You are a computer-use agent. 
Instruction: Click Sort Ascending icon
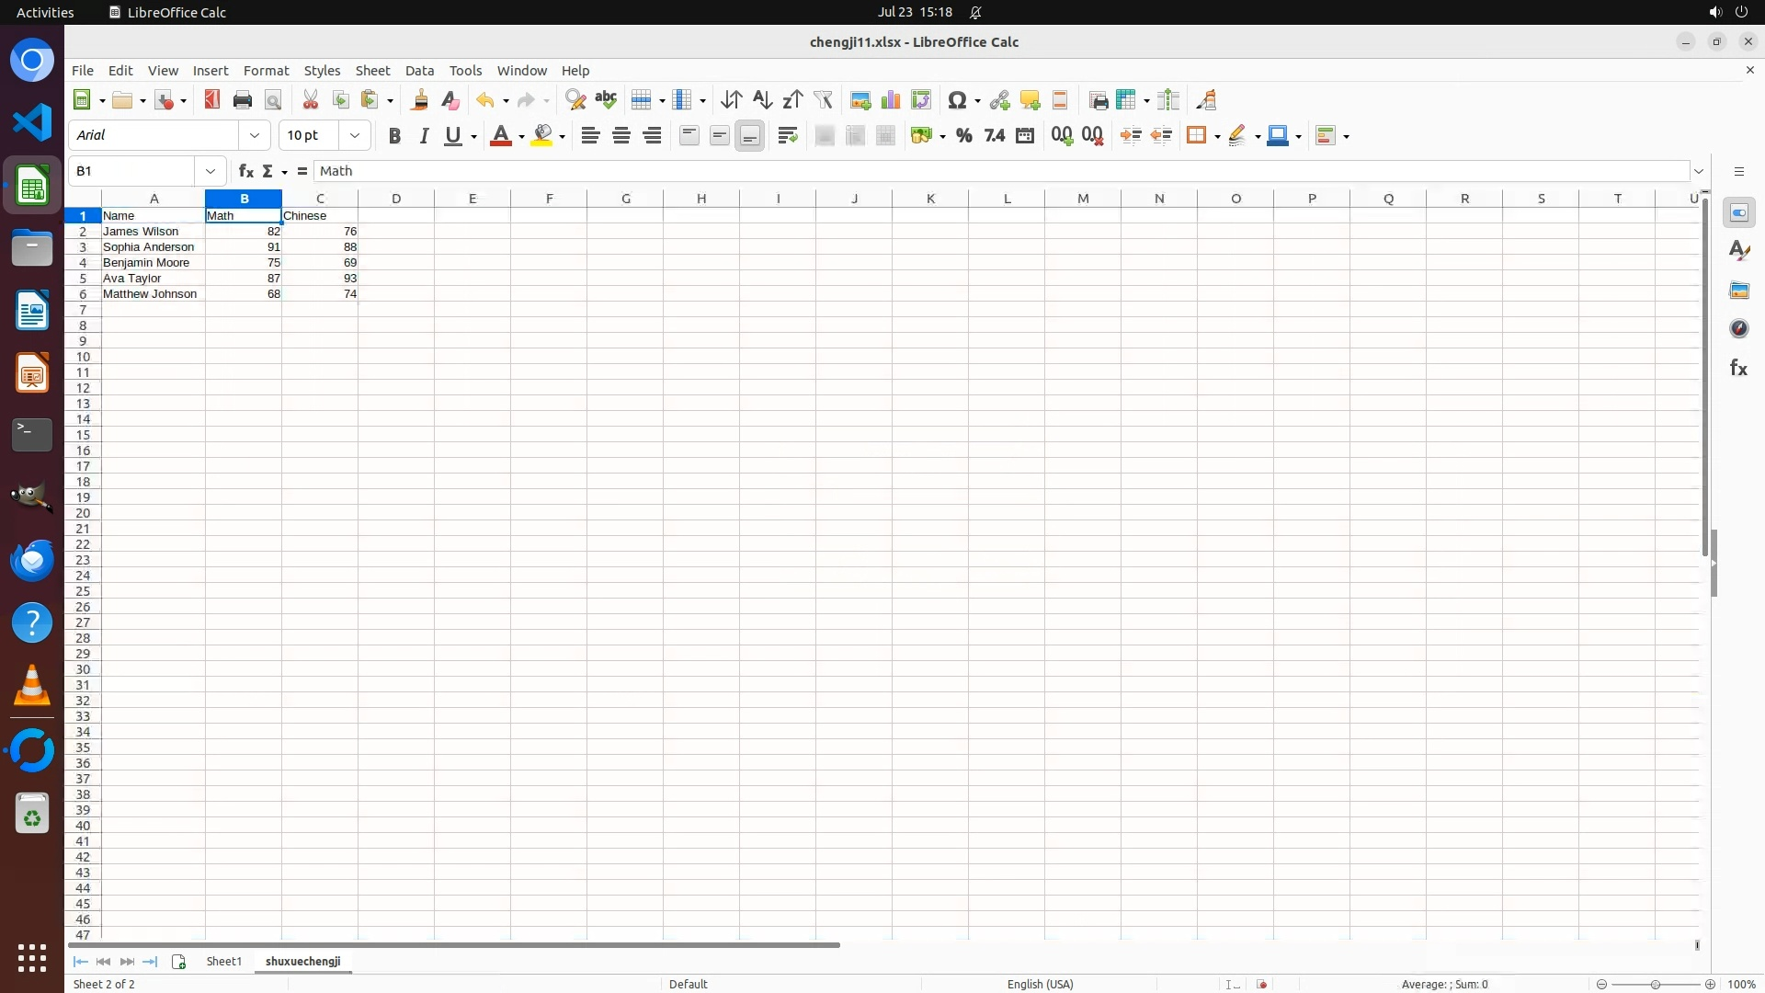pyautogui.click(x=762, y=100)
